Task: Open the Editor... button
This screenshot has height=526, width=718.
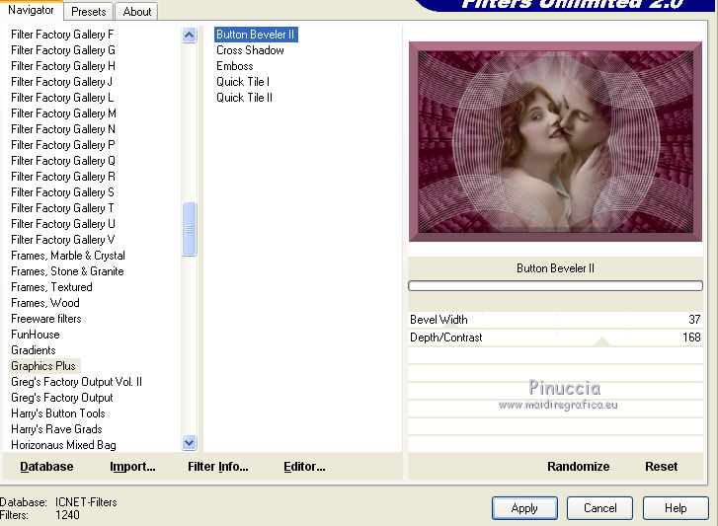Action: coord(304,467)
